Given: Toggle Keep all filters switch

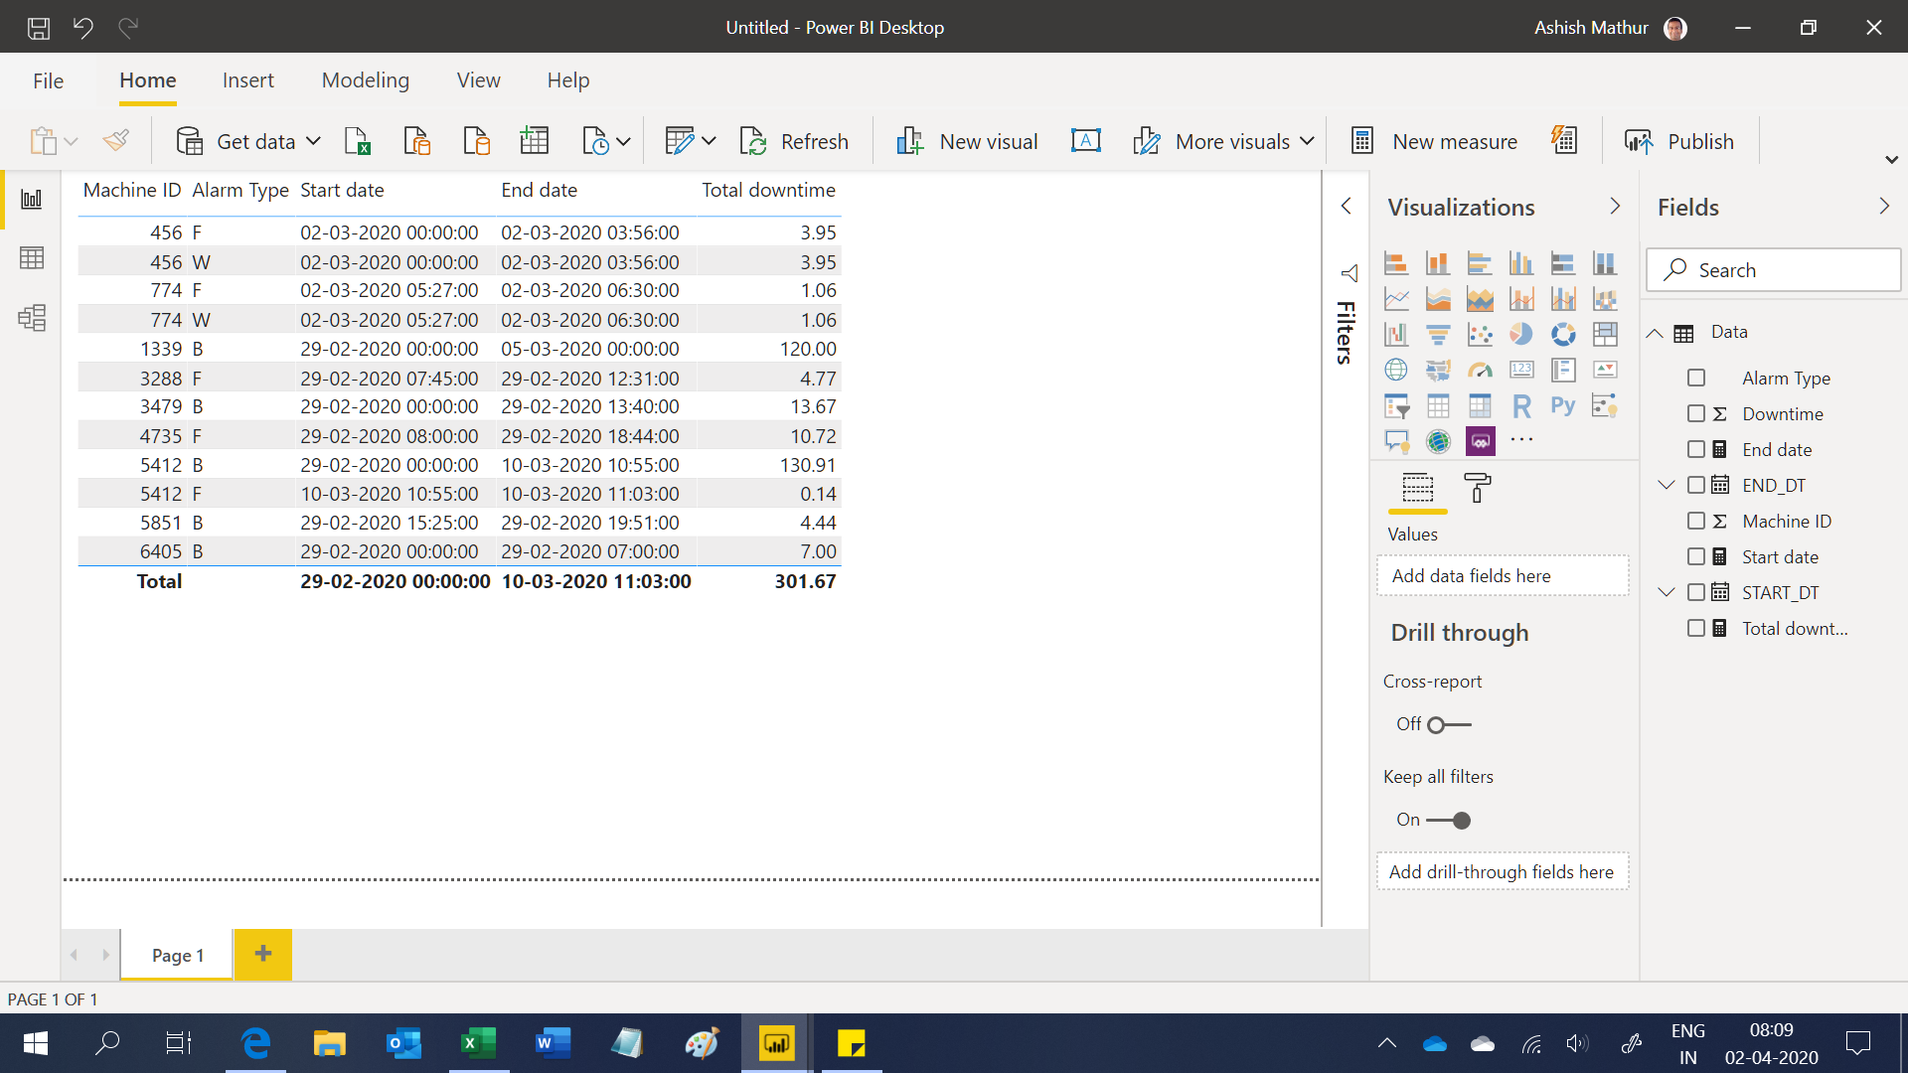Looking at the screenshot, I should click(x=1449, y=821).
